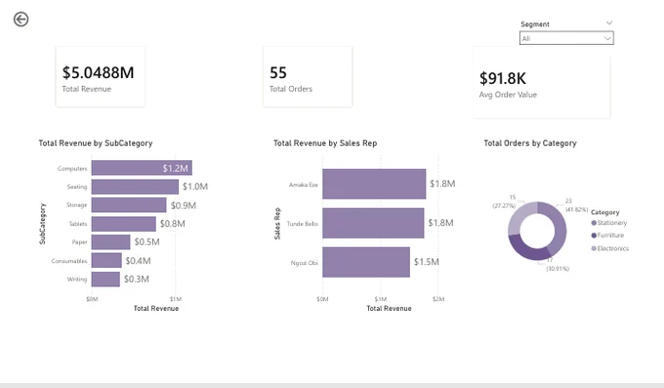Click the Avg Order Value card
Viewport: 664px width, 388px height.
542,83
